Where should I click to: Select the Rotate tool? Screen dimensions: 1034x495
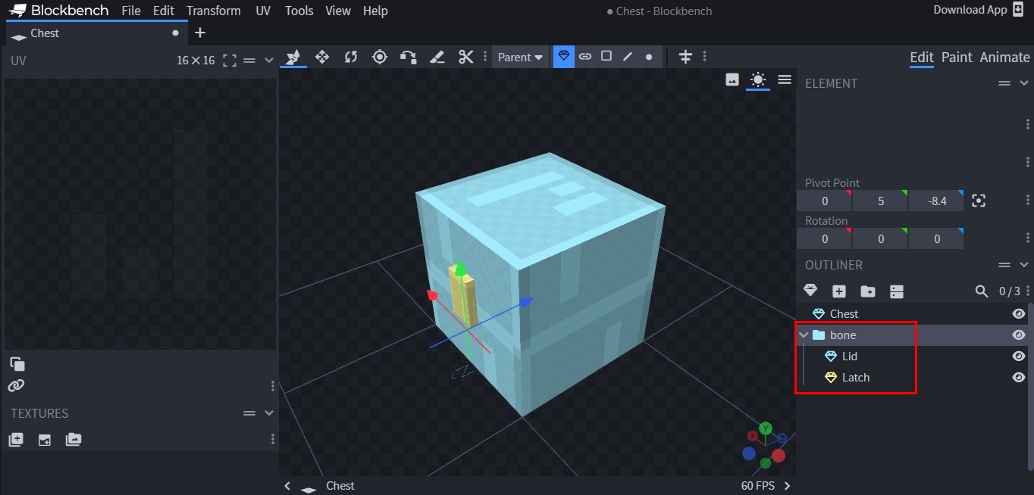[x=351, y=57]
